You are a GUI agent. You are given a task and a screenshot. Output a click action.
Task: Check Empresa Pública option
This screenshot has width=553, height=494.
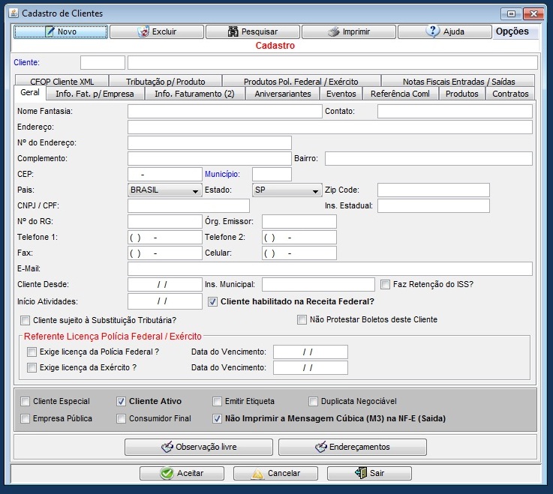25,418
